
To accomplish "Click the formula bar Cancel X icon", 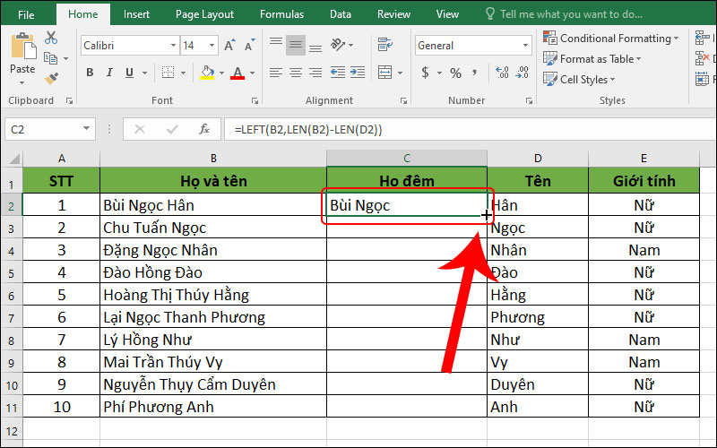I will click(140, 130).
